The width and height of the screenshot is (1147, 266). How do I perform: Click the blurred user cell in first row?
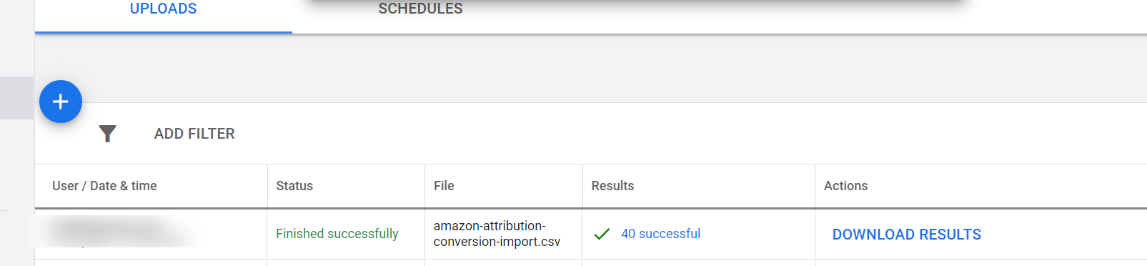114,232
